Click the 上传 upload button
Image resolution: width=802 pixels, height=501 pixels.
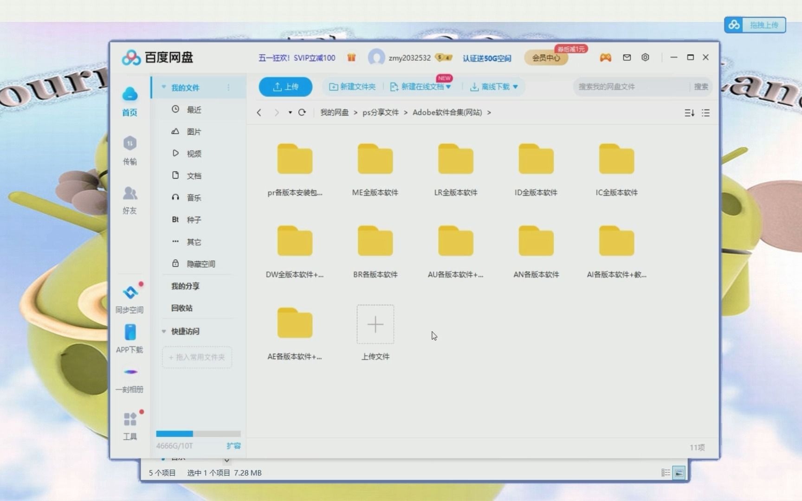285,87
